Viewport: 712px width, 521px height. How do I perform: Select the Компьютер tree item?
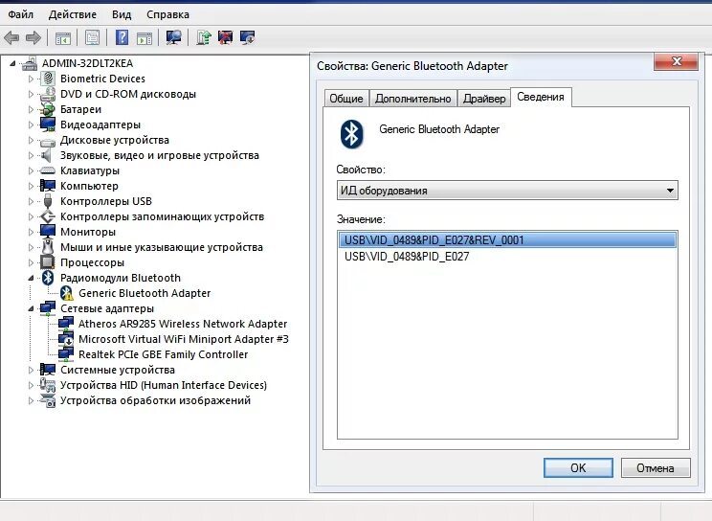point(89,186)
